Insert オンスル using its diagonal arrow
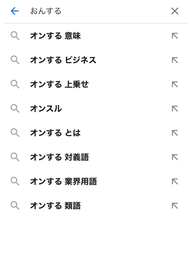 point(174,109)
